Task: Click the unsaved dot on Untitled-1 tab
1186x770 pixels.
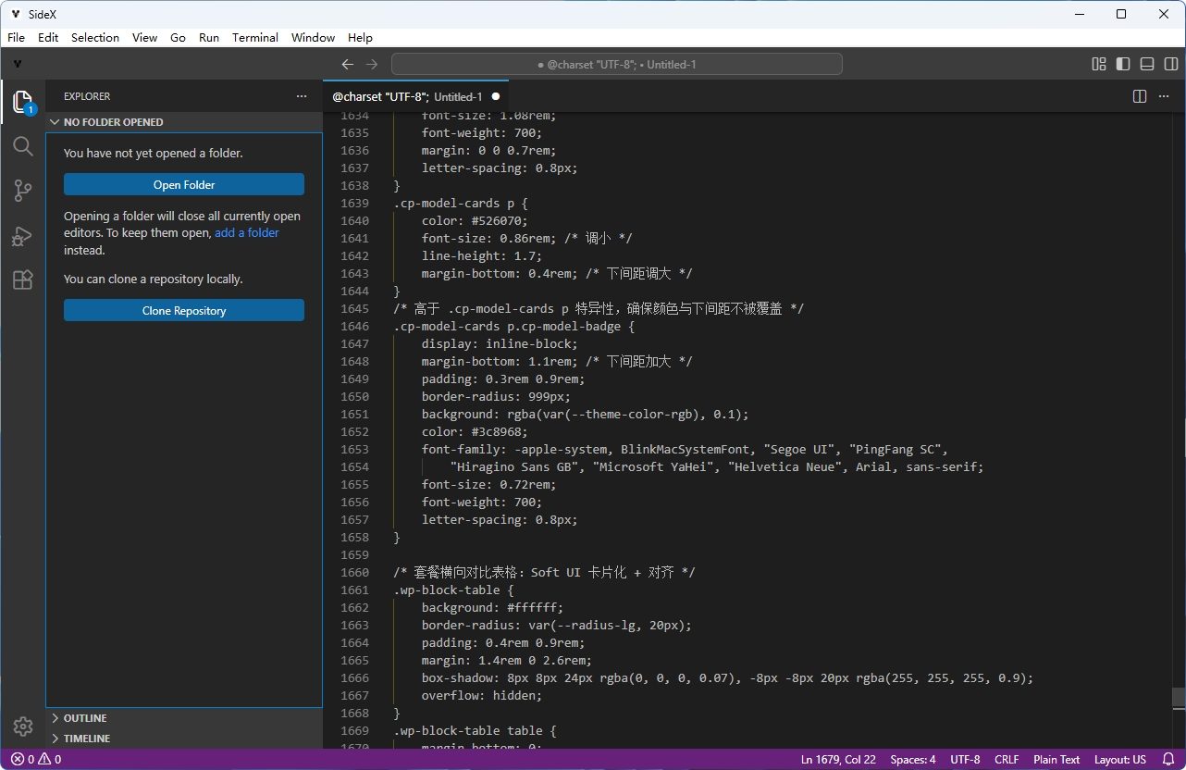Action: [496, 96]
